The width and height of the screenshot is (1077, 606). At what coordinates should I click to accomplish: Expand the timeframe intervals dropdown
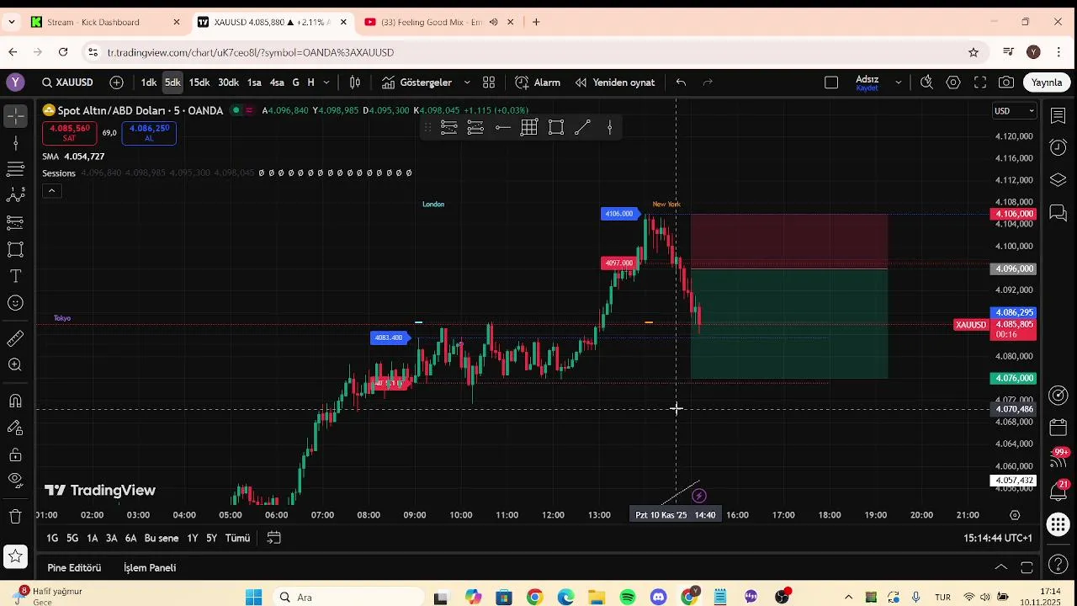click(x=326, y=82)
